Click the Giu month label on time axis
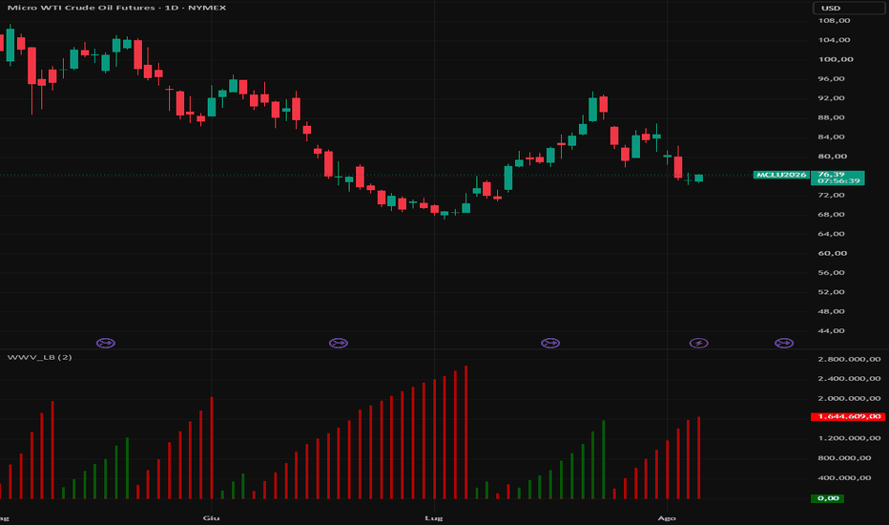This screenshot has height=525, width=889. pyautogui.click(x=211, y=517)
